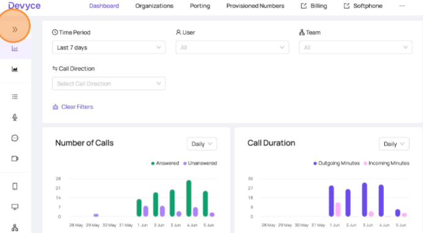423x233 pixels.
Task: Open the team hierarchy sidebar icon
Action: (15, 228)
